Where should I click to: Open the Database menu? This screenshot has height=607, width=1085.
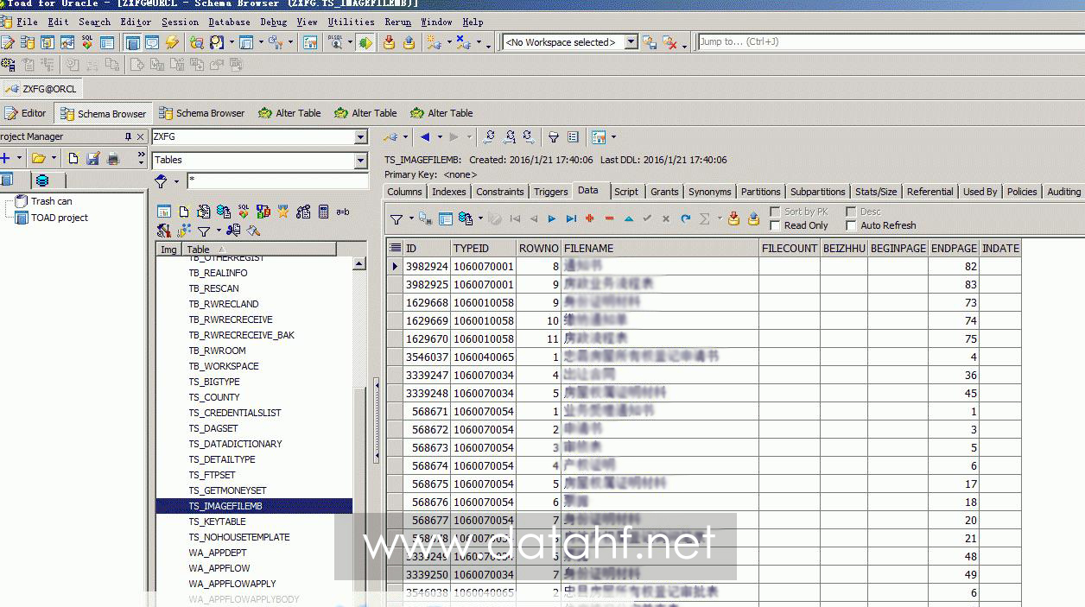(230, 22)
